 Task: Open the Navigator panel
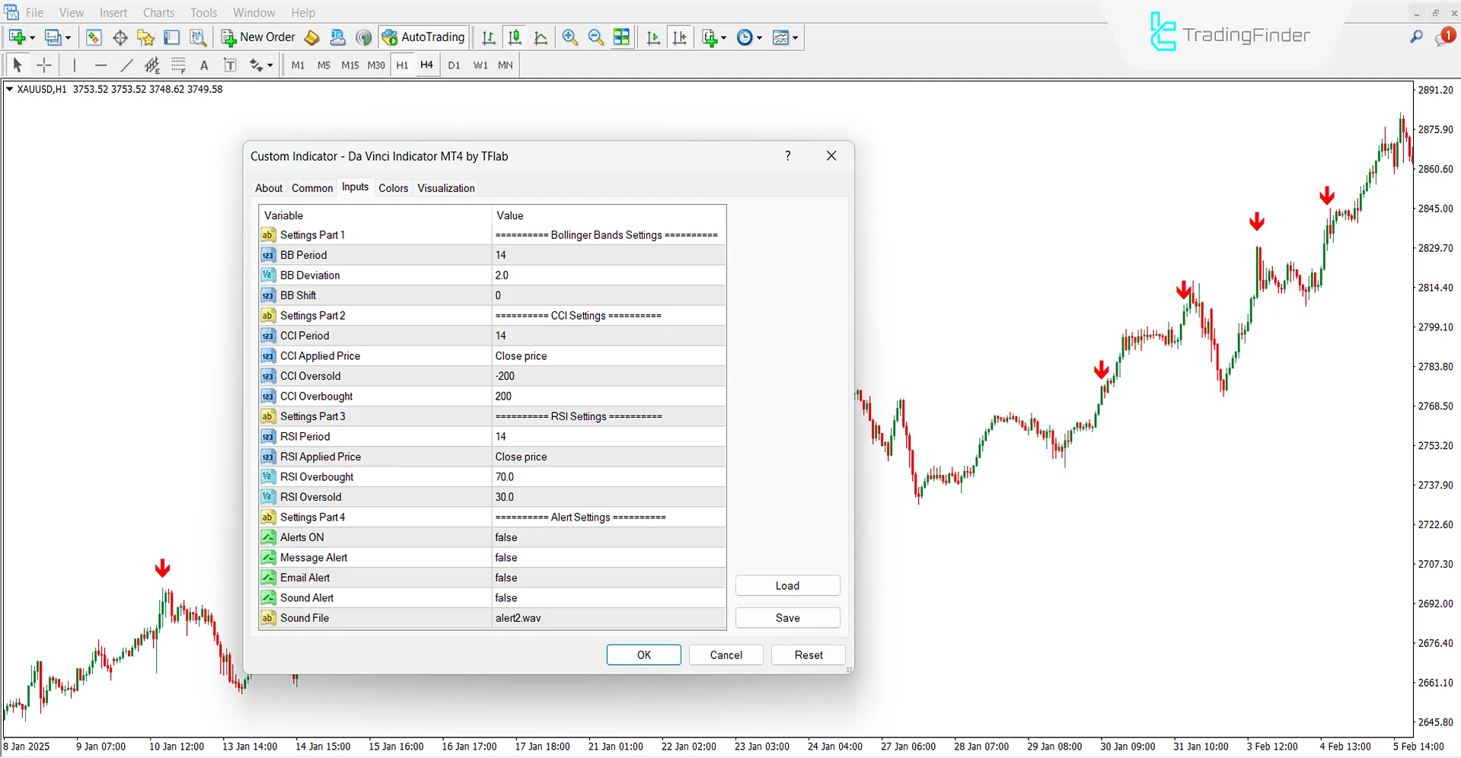pos(145,37)
